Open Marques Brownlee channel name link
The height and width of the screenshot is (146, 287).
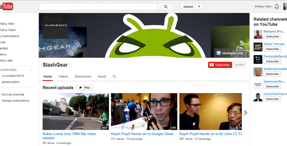click(x=274, y=31)
